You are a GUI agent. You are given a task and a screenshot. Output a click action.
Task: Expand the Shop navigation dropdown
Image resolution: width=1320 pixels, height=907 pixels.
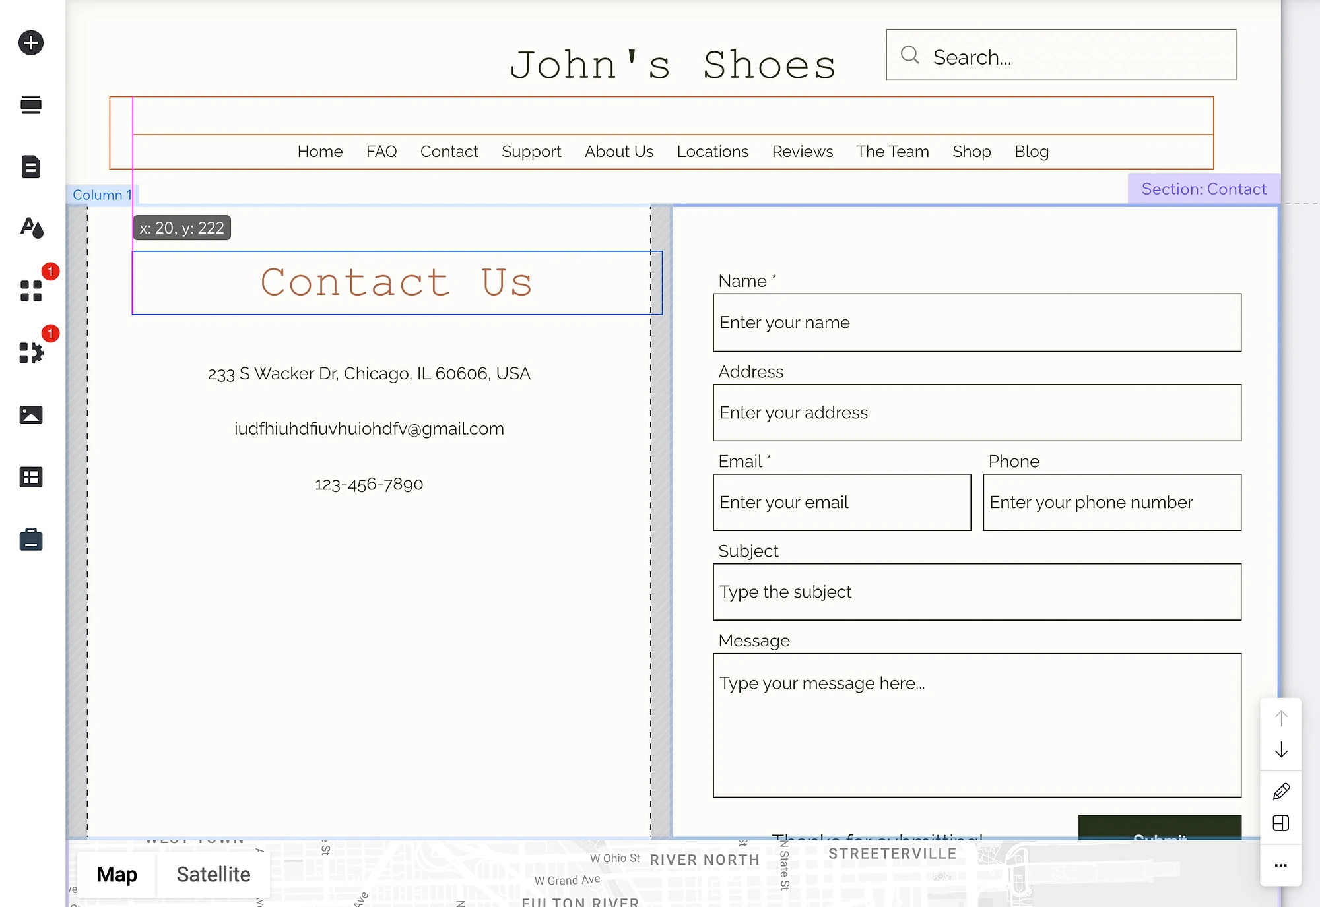point(971,151)
